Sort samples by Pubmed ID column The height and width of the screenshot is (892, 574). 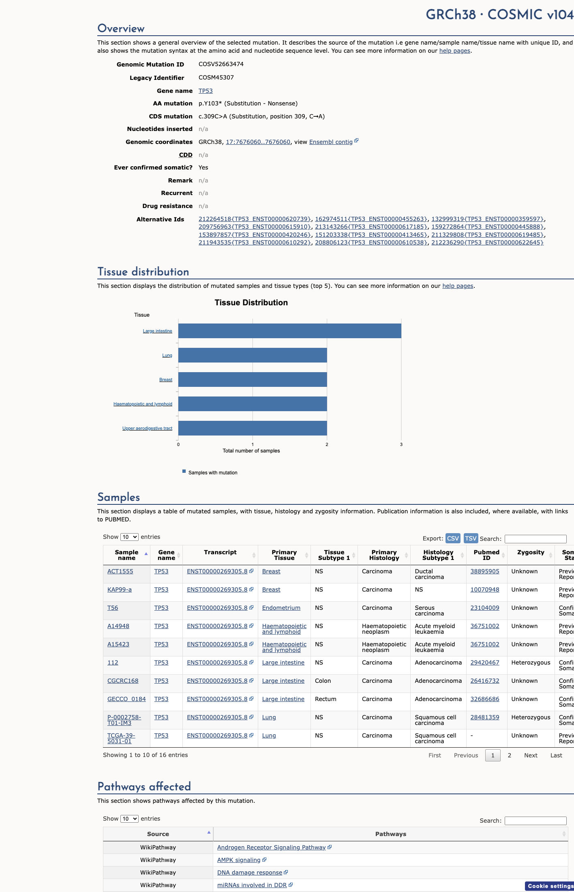tap(486, 555)
